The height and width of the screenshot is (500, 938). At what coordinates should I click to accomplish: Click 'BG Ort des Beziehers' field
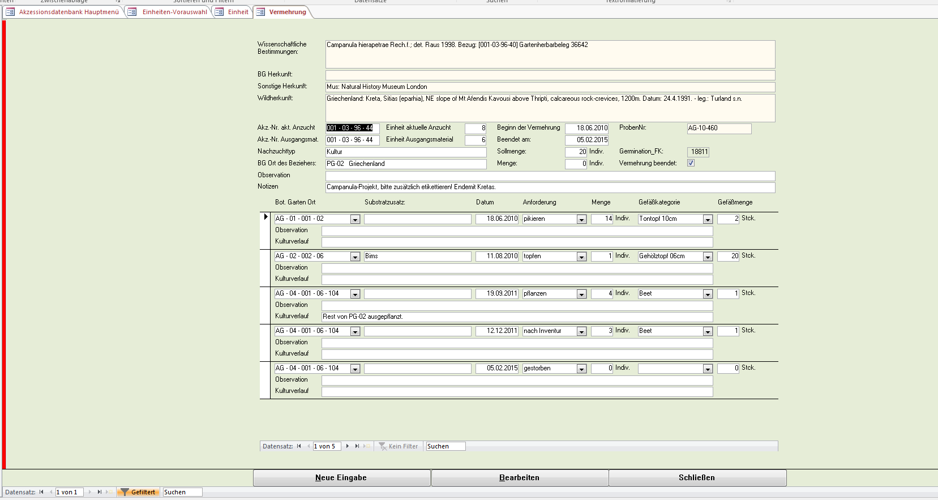[x=406, y=164]
